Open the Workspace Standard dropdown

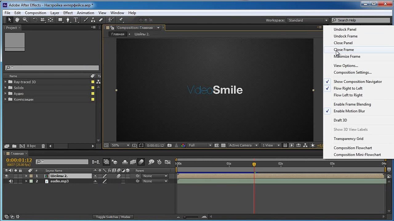tap(308, 20)
